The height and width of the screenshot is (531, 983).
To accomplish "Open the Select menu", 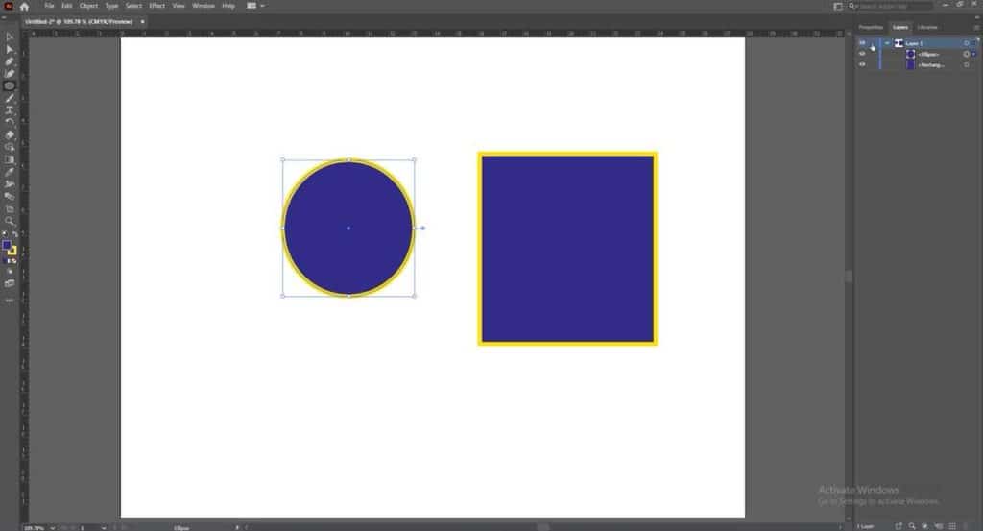I will [x=133, y=6].
